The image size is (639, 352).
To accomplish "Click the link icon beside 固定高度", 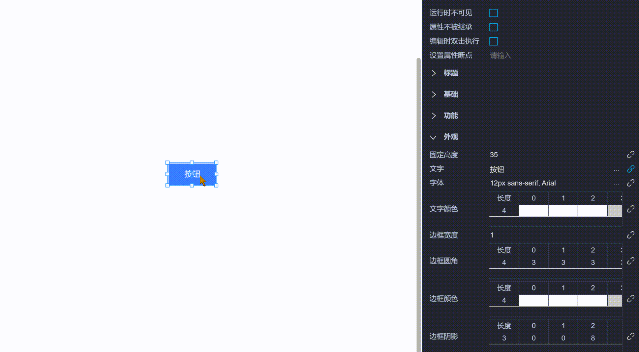I will (x=631, y=154).
